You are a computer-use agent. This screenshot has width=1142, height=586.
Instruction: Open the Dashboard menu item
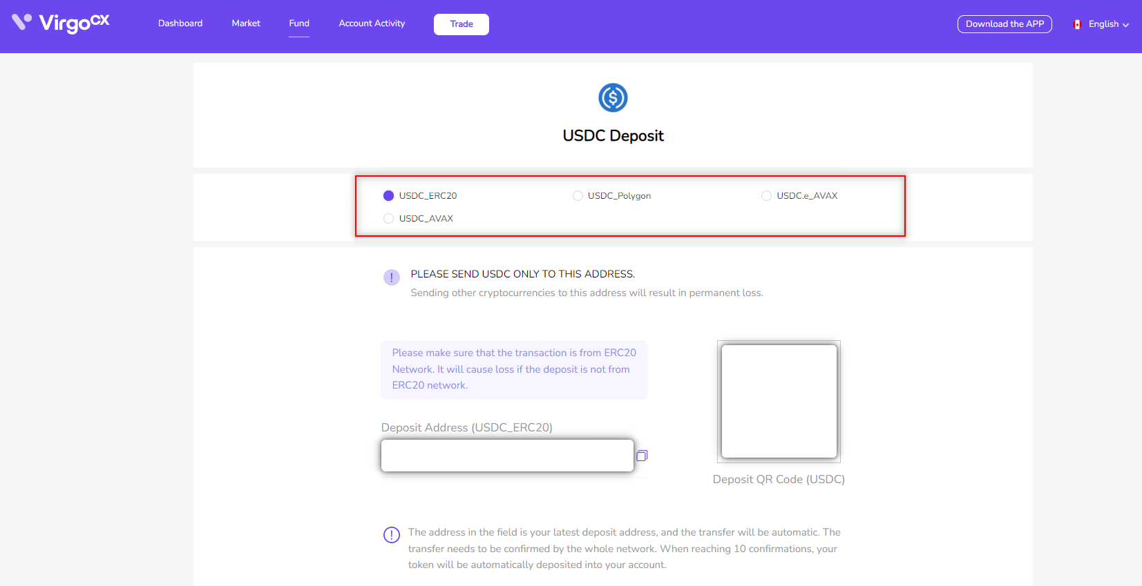pyautogui.click(x=180, y=23)
